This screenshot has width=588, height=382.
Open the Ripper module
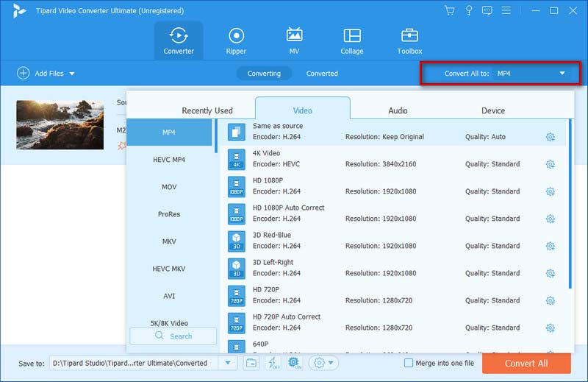pyautogui.click(x=236, y=40)
